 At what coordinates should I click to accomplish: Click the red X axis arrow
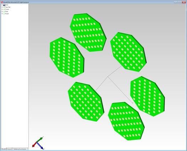click(34, 144)
